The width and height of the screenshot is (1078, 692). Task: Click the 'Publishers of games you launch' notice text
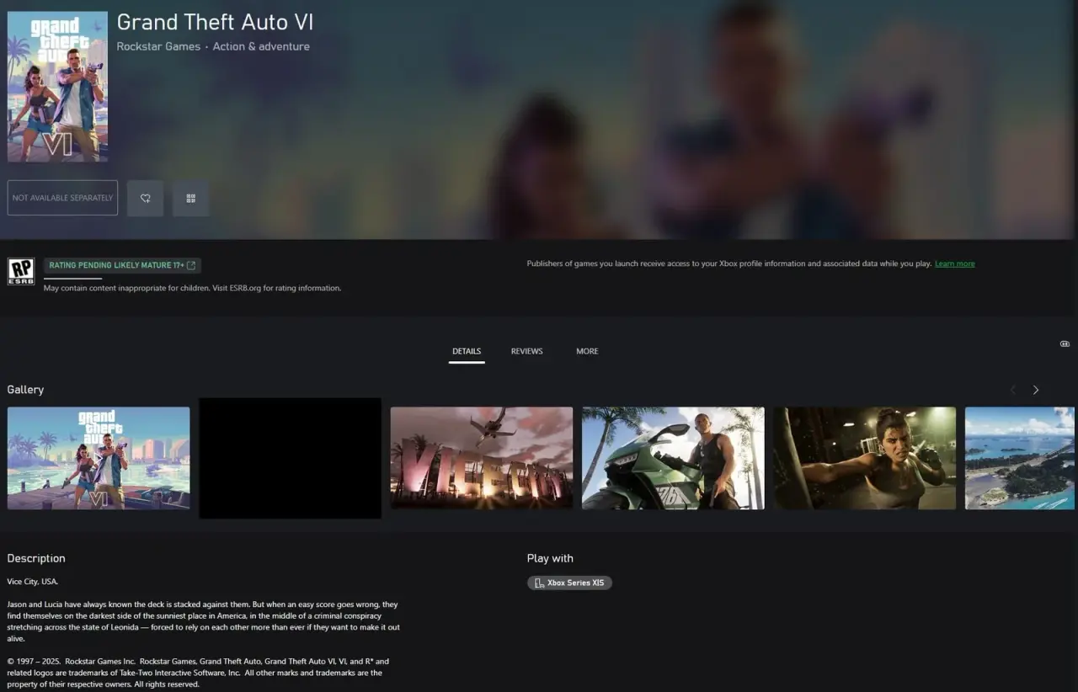[728, 263]
